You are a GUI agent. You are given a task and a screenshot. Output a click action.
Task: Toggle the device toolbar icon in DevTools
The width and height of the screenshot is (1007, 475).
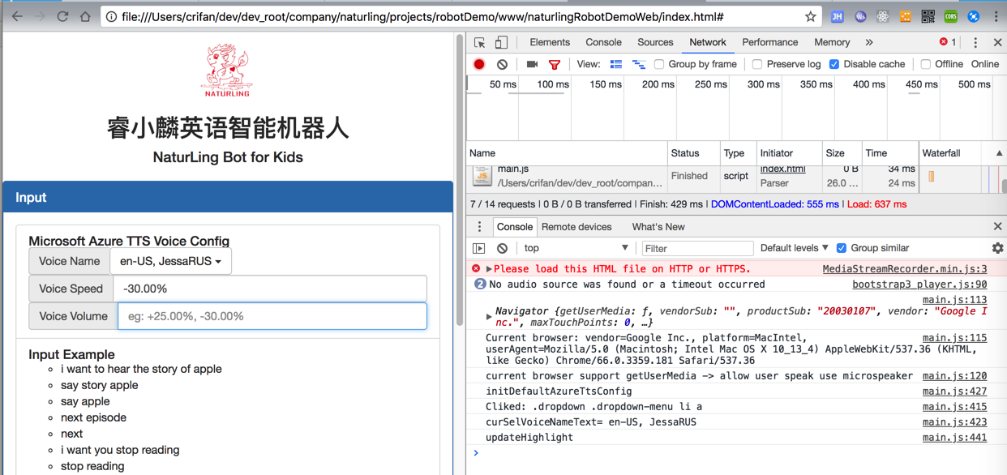pyautogui.click(x=501, y=42)
